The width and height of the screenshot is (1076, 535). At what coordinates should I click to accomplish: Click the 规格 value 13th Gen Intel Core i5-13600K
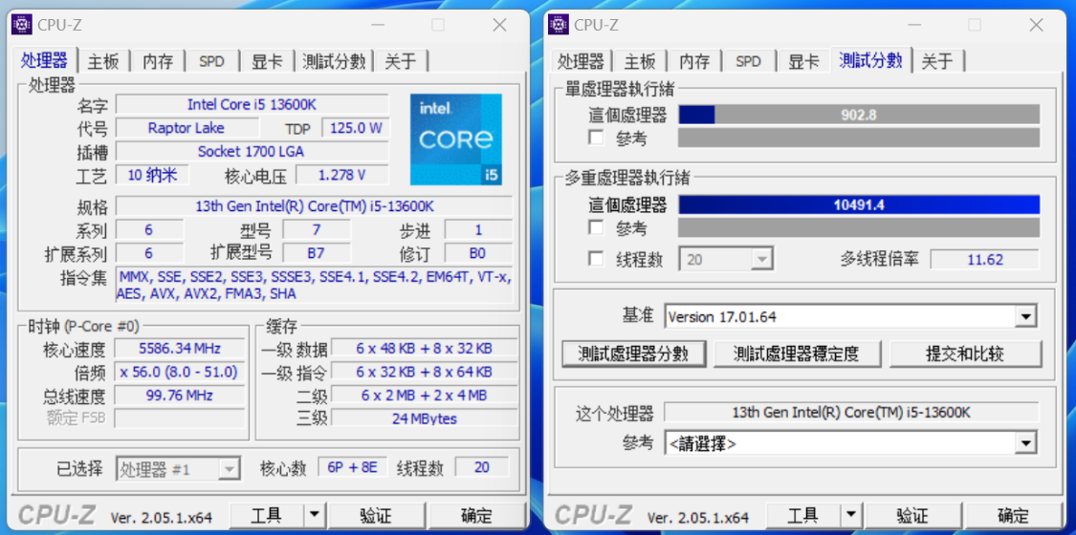[x=314, y=205]
